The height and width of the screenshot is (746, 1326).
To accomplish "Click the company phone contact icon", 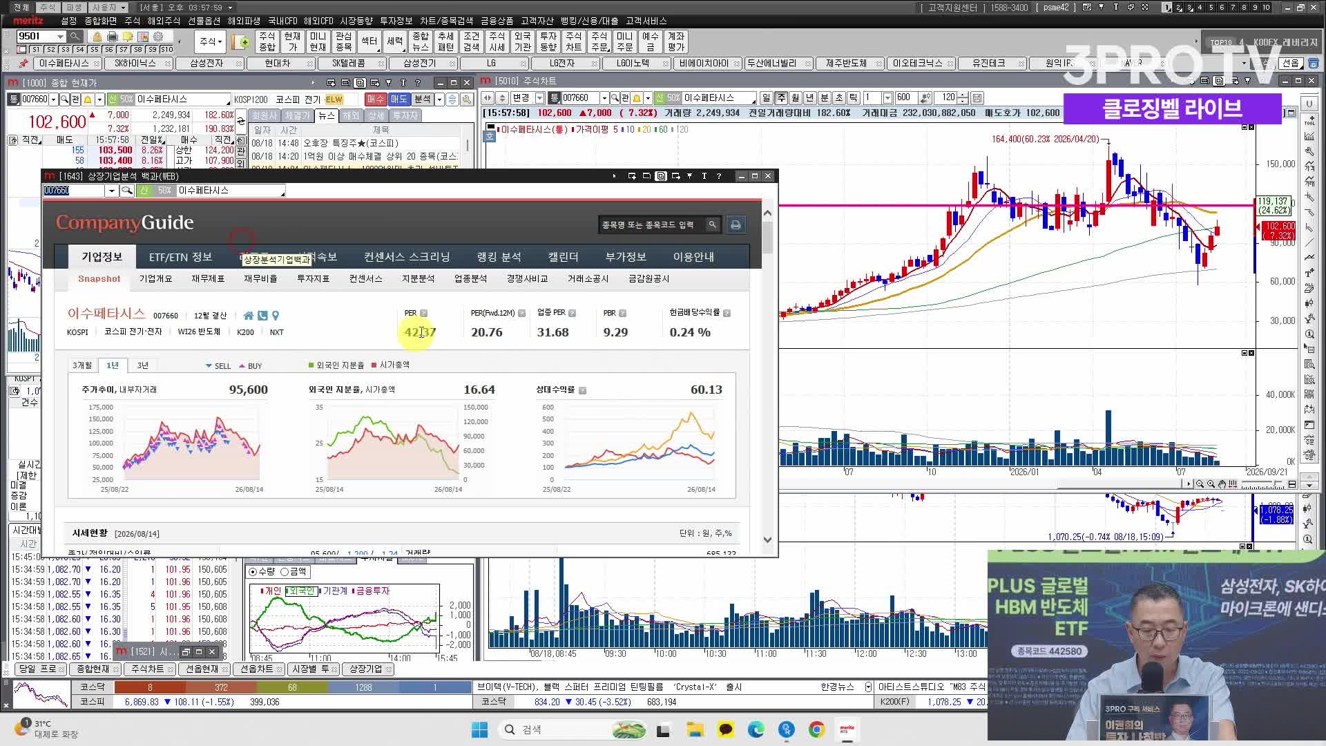I will click(262, 316).
